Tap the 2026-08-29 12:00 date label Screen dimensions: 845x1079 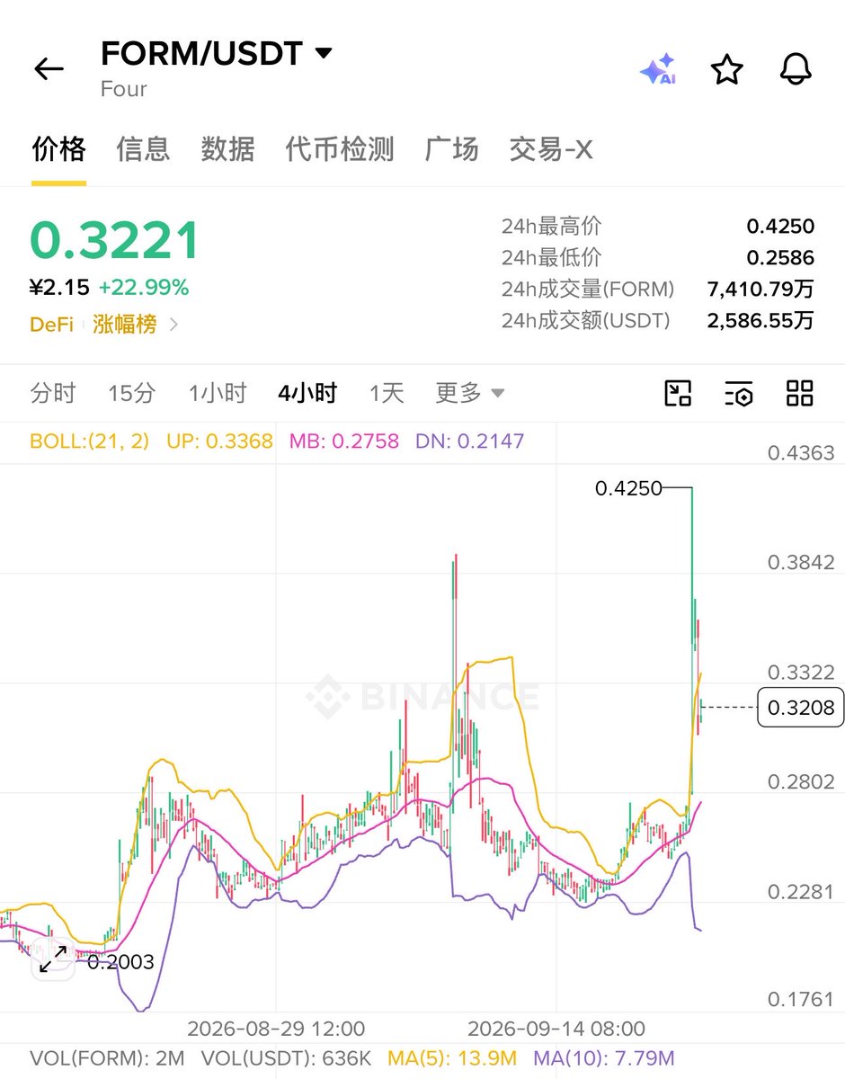(x=276, y=1029)
